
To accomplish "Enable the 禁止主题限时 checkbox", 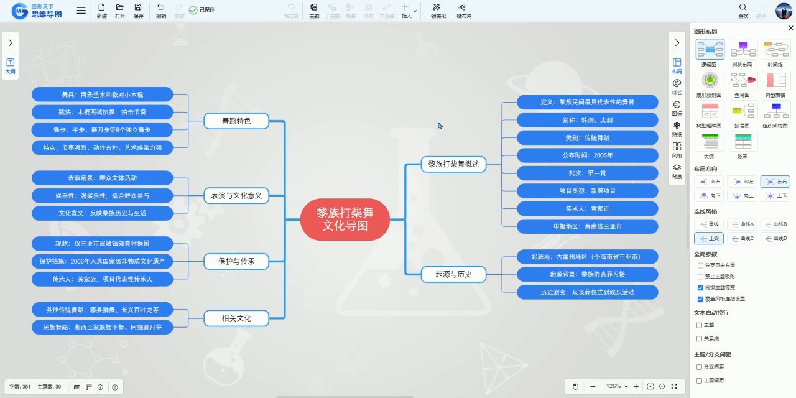I will click(701, 277).
